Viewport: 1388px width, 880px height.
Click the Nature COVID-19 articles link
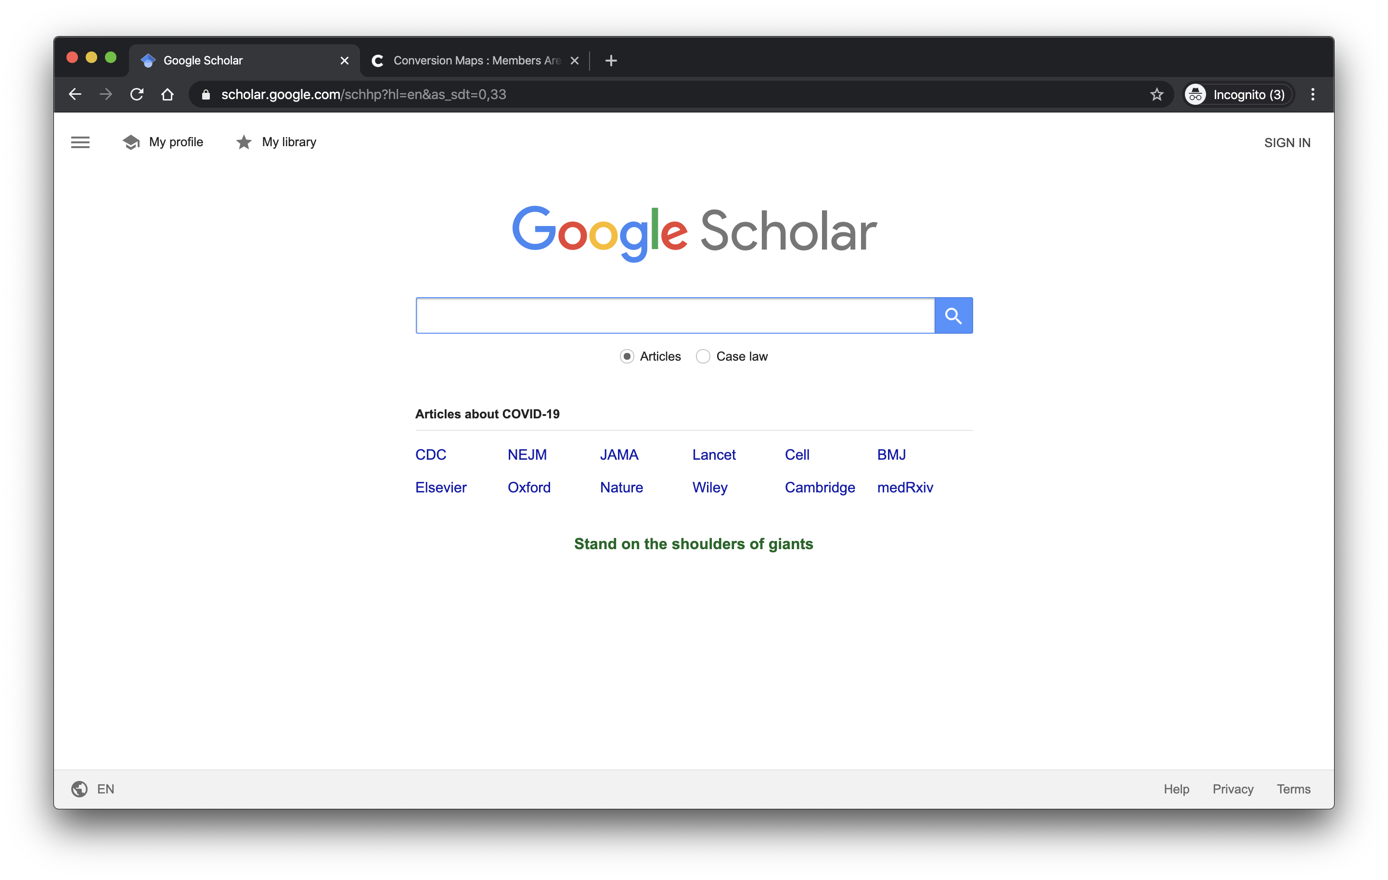pyautogui.click(x=620, y=487)
